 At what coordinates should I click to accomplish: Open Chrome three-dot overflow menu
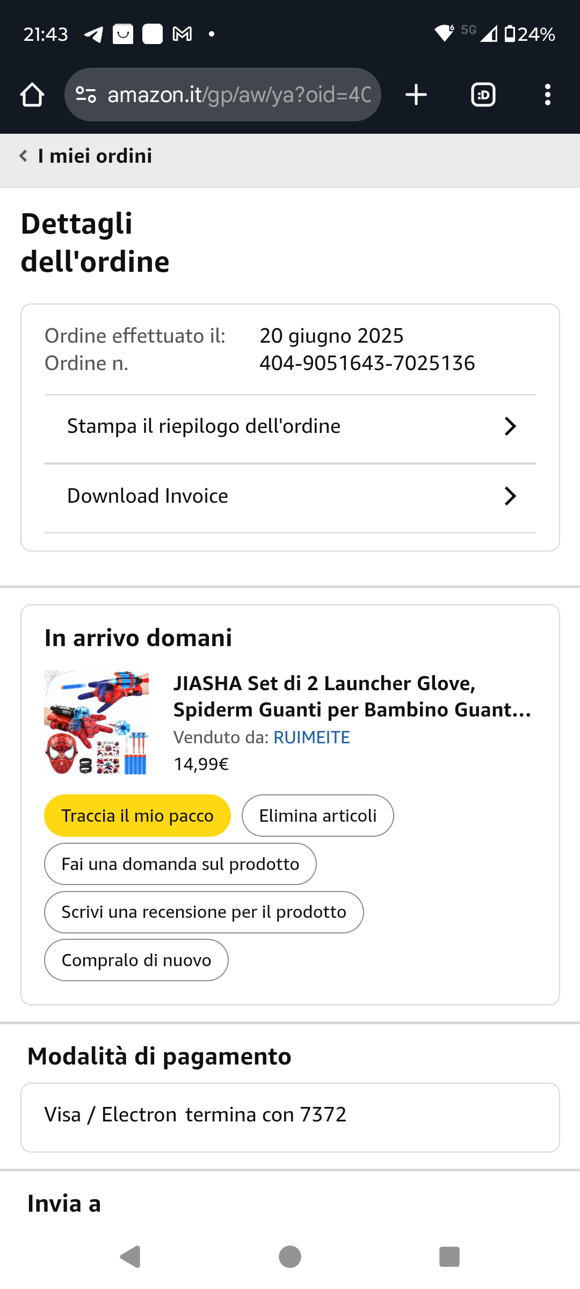(547, 95)
